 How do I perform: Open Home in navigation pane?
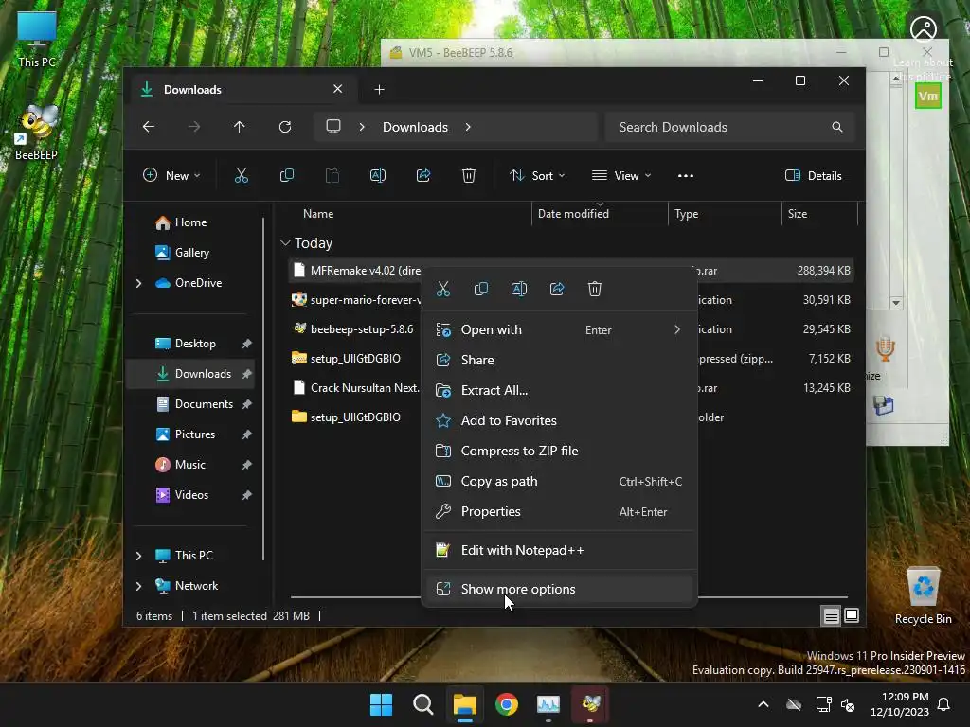pos(190,222)
